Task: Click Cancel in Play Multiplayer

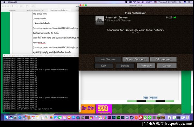Action: [167, 66]
